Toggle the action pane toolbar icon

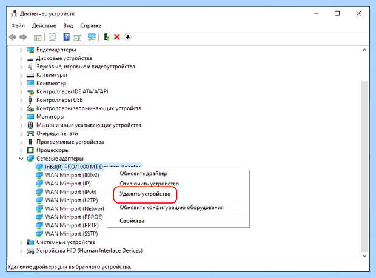pos(78,37)
